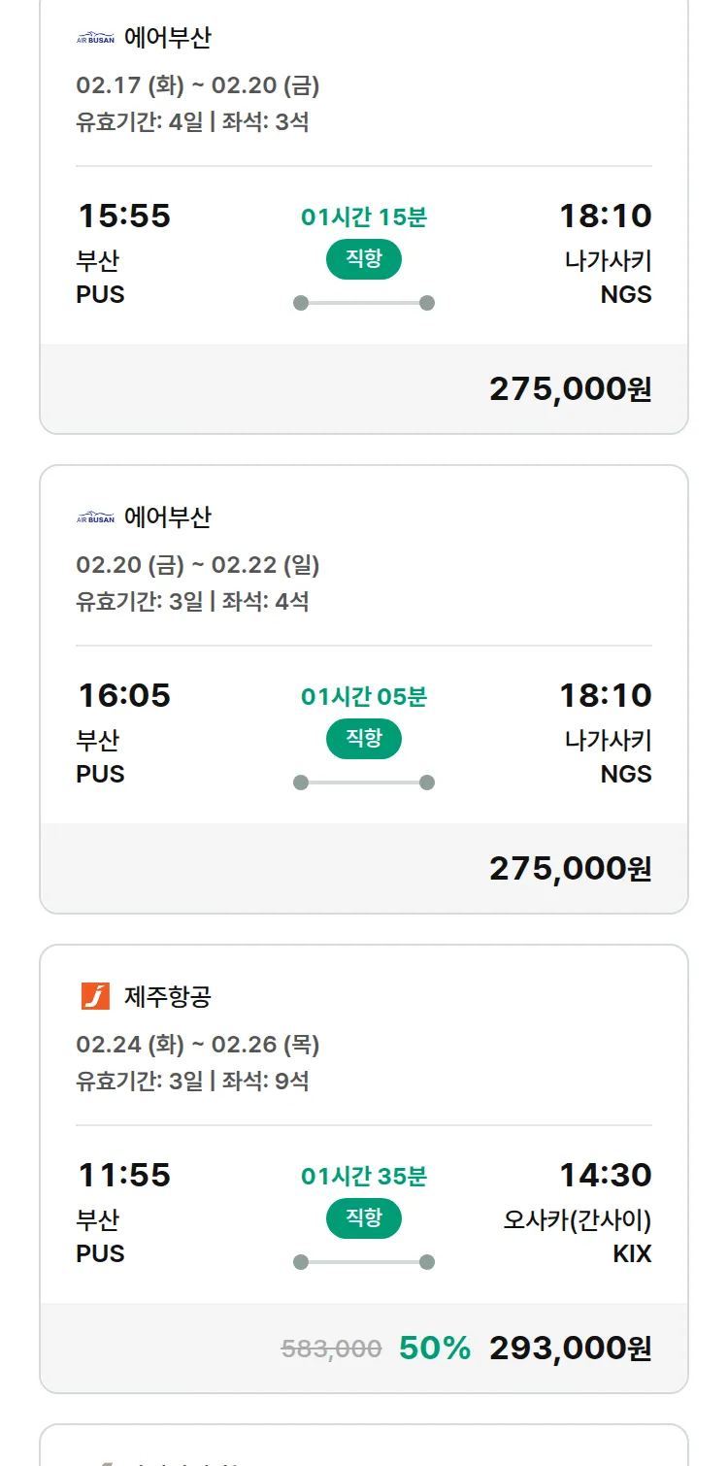Click the 직항 badge on 15:55 flight
This screenshot has height=1466, width=728.
364,258
